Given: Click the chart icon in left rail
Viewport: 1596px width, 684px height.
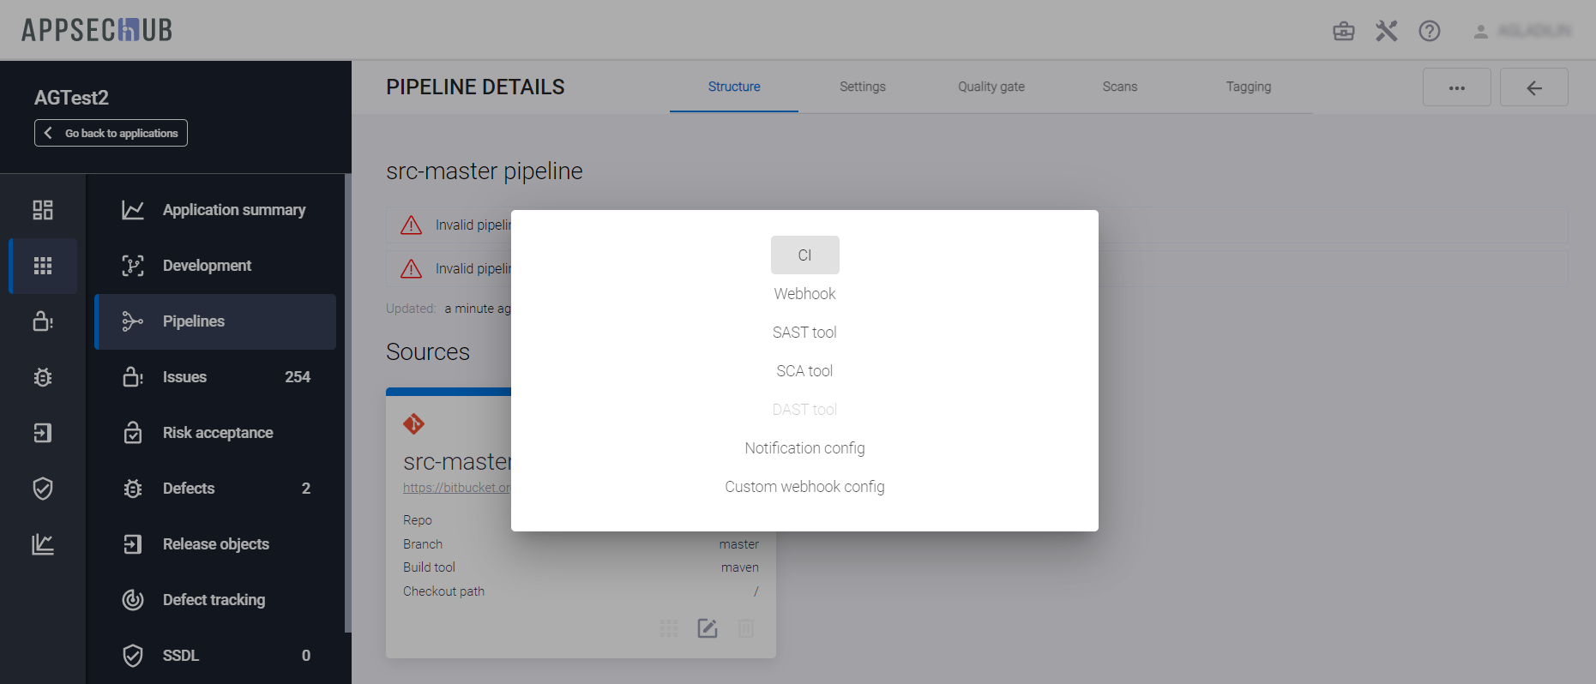Looking at the screenshot, I should [43, 544].
